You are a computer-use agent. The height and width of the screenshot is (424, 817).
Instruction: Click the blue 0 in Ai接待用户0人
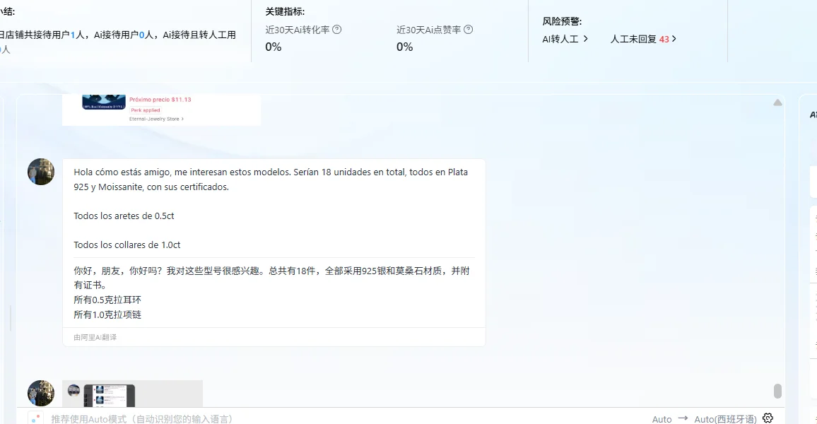tap(142, 35)
